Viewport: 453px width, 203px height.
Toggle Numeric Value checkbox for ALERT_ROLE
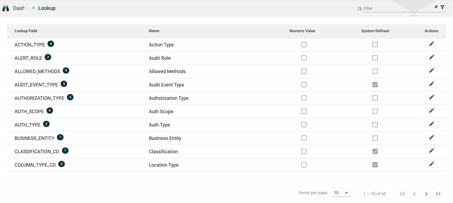[304, 58]
